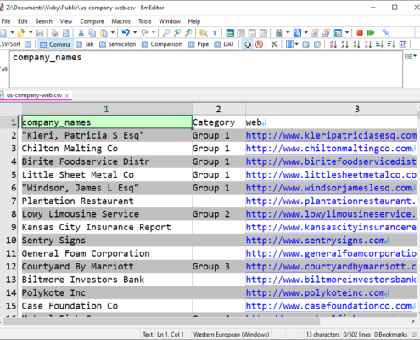Open the Compare menu
420x340 pixels.
coord(92,21)
